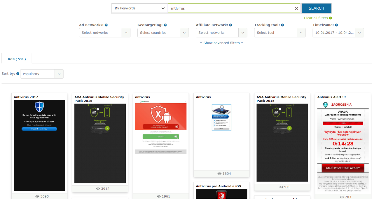
Task: Open the ZAGROŻENIA Antivirus Alert ad preview
Action: tap(343, 146)
